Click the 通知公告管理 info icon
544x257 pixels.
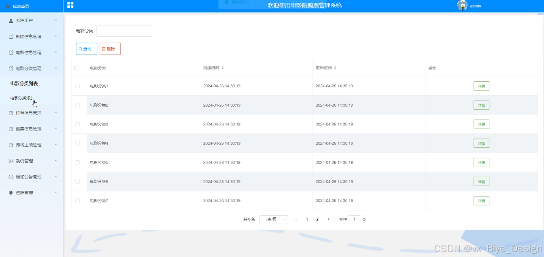click(x=11, y=177)
